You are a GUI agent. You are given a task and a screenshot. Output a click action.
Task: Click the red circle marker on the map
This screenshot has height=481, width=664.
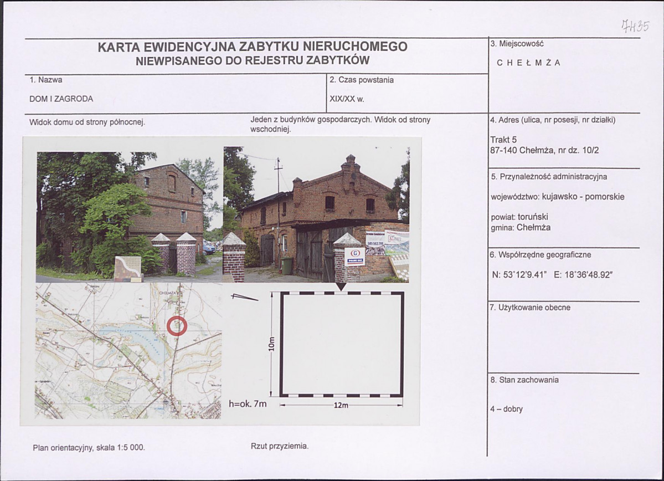(177, 326)
